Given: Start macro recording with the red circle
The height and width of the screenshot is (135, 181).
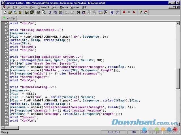Looking at the screenshot, I should tap(124, 12).
